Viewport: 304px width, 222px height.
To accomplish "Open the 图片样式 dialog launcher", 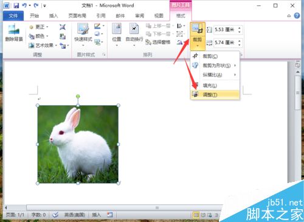I will coord(104,55).
